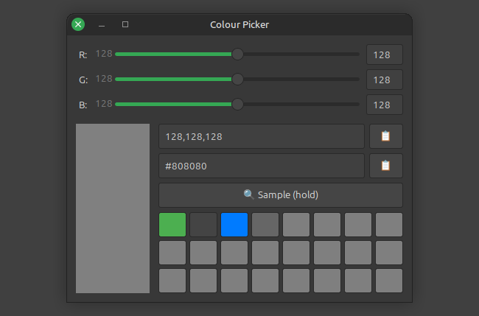This screenshot has height=316, width=479.
Task: Click the 128,128,128 RGB text field
Action: [261, 136]
